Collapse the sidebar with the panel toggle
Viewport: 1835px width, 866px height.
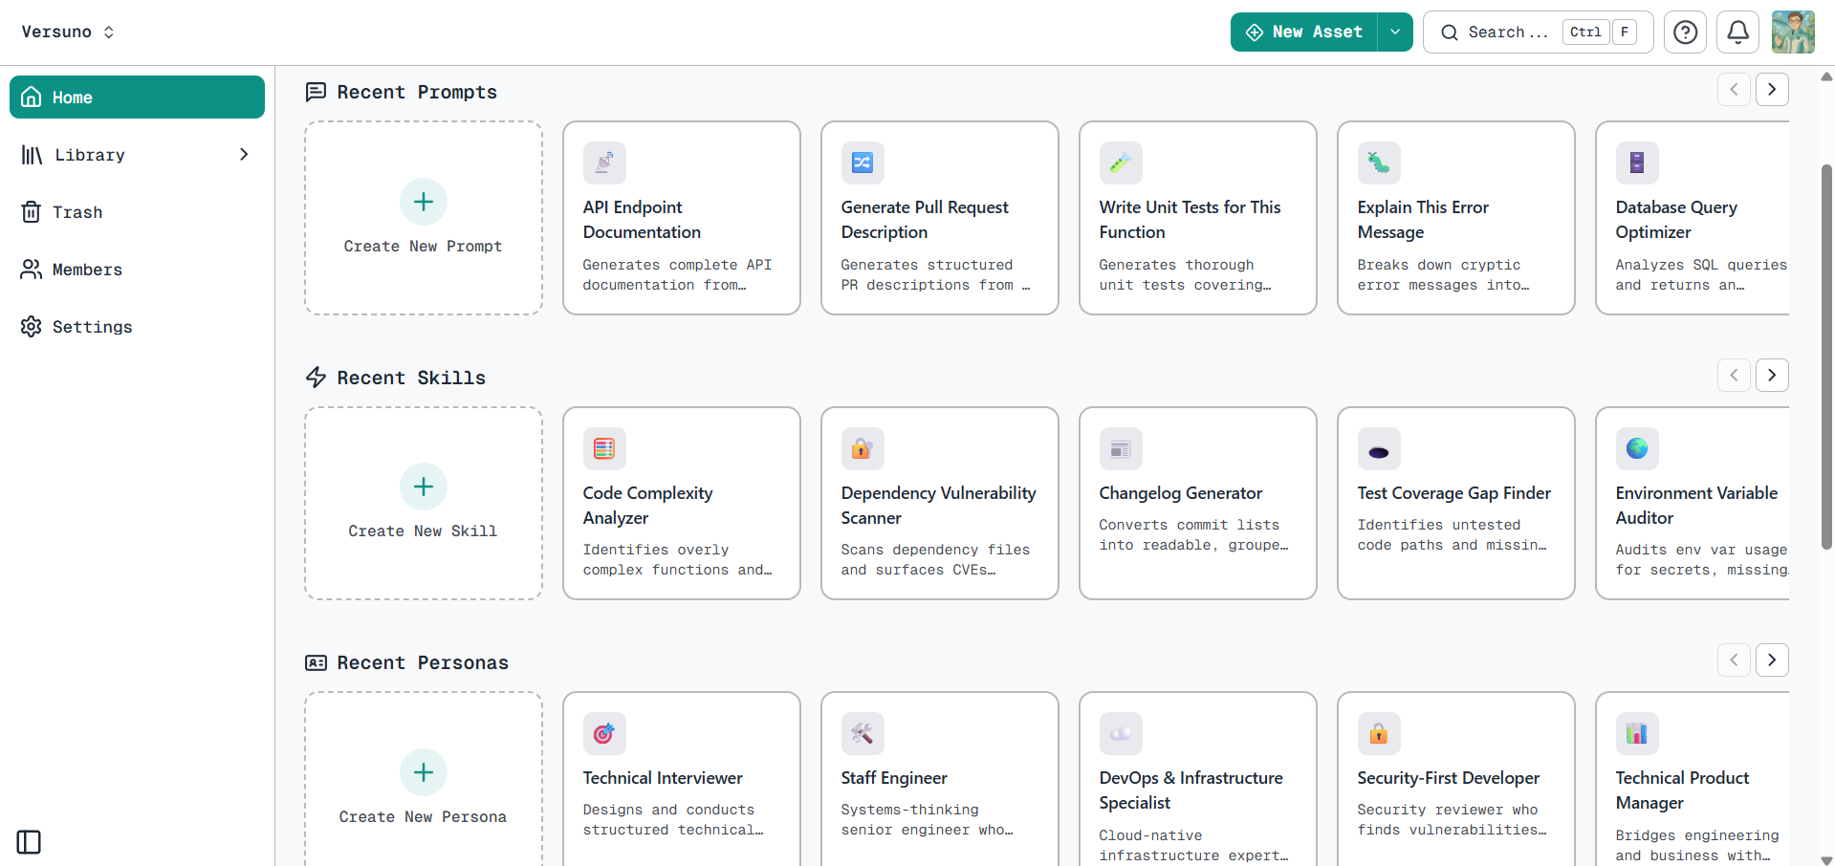[29, 842]
